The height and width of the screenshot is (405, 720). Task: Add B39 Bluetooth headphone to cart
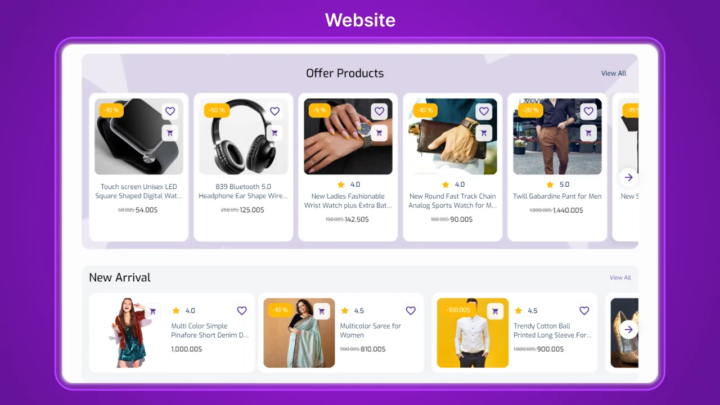click(274, 133)
